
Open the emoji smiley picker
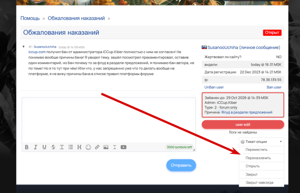(88, 147)
